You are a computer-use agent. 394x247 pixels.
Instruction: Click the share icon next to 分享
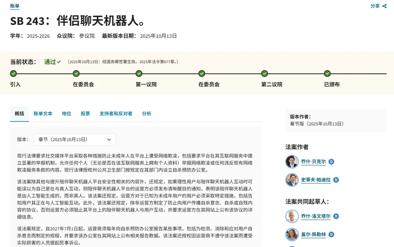385,6
